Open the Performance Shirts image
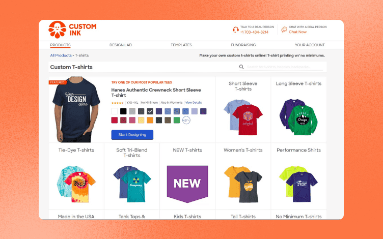Viewport: 383px width, 239px height. click(x=298, y=184)
